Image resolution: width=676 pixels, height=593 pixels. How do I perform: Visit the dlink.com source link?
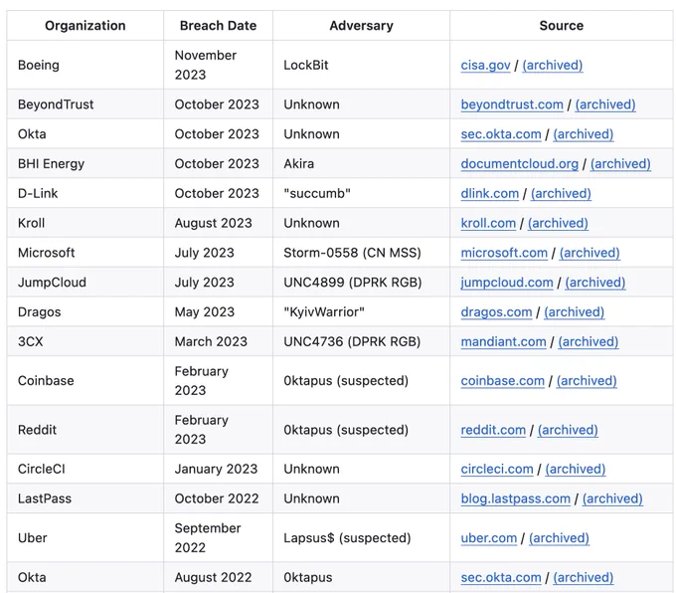490,193
